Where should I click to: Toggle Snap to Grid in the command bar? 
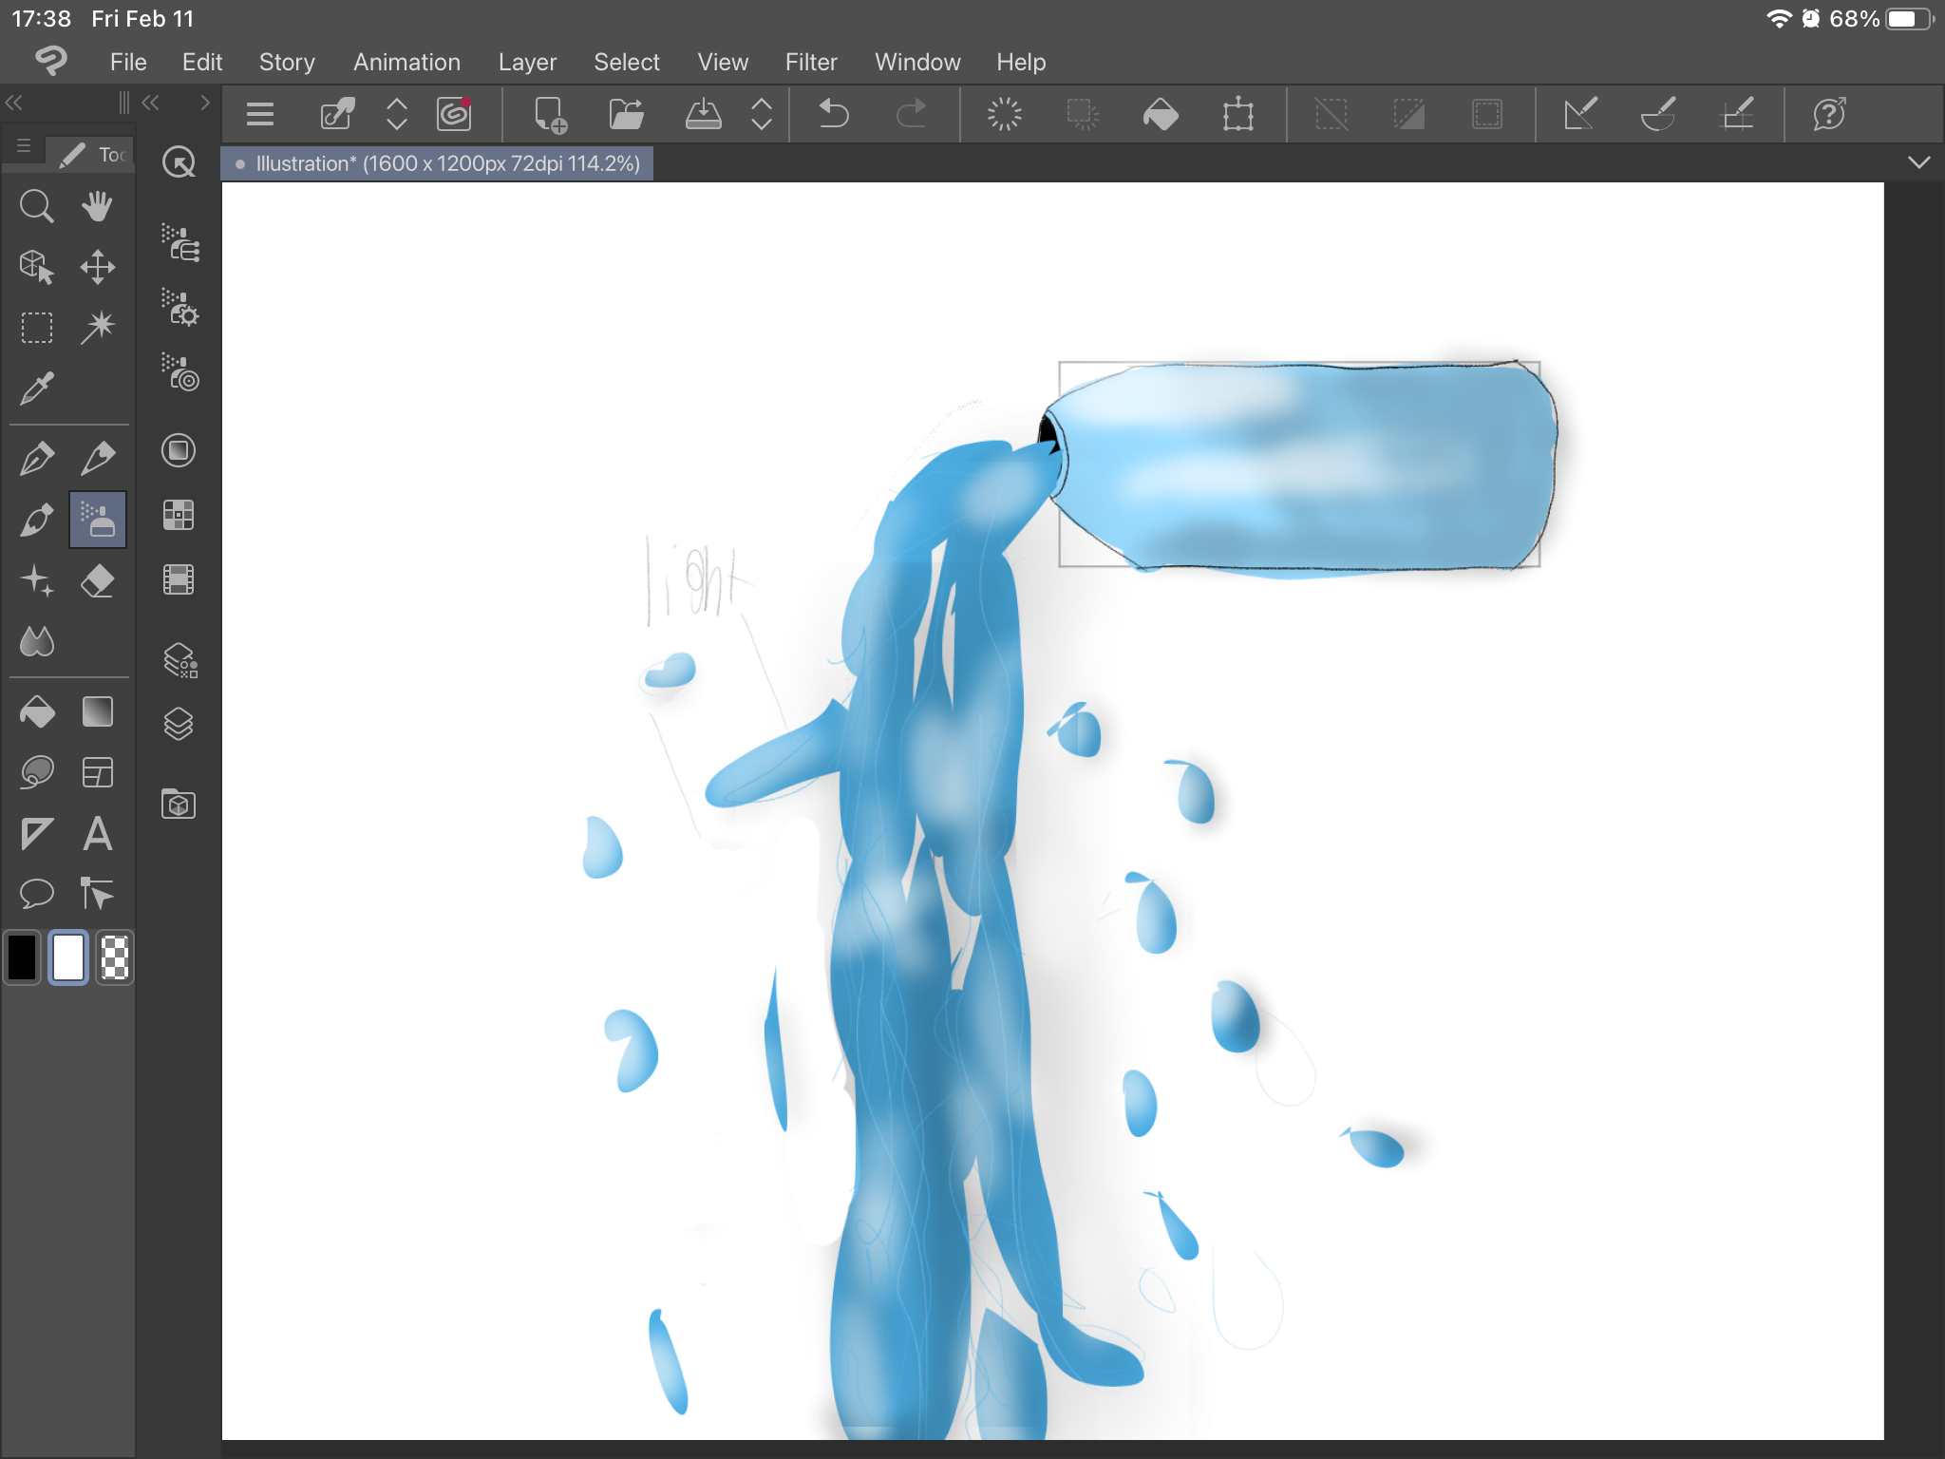coord(1737,114)
